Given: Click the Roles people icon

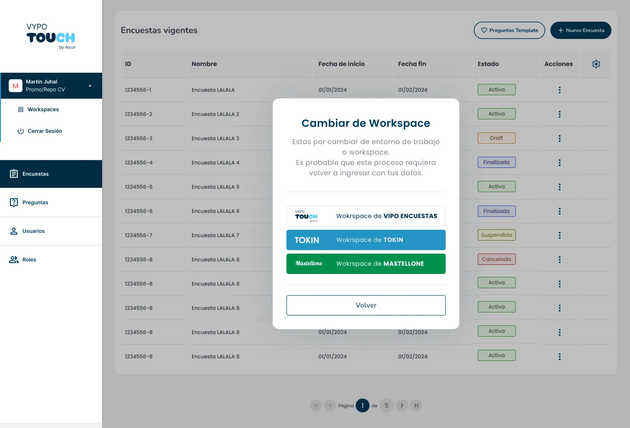Looking at the screenshot, I should point(14,260).
